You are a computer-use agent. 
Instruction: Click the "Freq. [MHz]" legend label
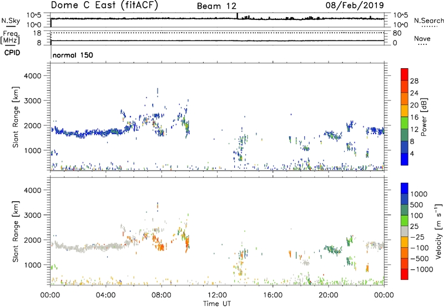tap(10, 37)
